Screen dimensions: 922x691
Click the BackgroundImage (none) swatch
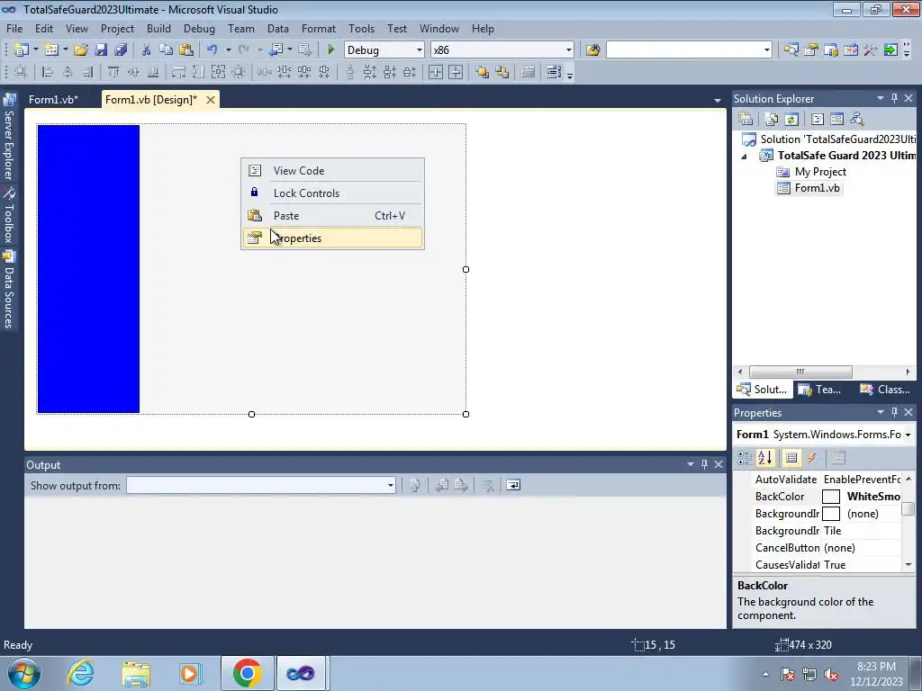point(831,514)
